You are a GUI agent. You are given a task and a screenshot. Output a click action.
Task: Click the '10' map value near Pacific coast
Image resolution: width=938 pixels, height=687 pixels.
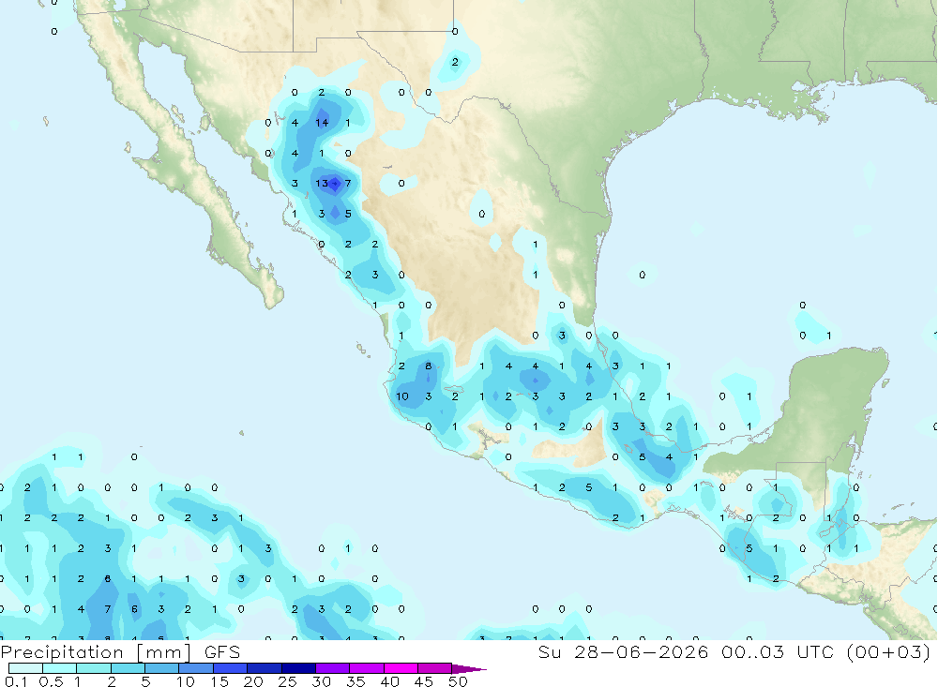(x=402, y=396)
